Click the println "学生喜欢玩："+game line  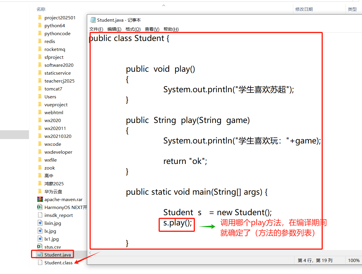point(242,141)
